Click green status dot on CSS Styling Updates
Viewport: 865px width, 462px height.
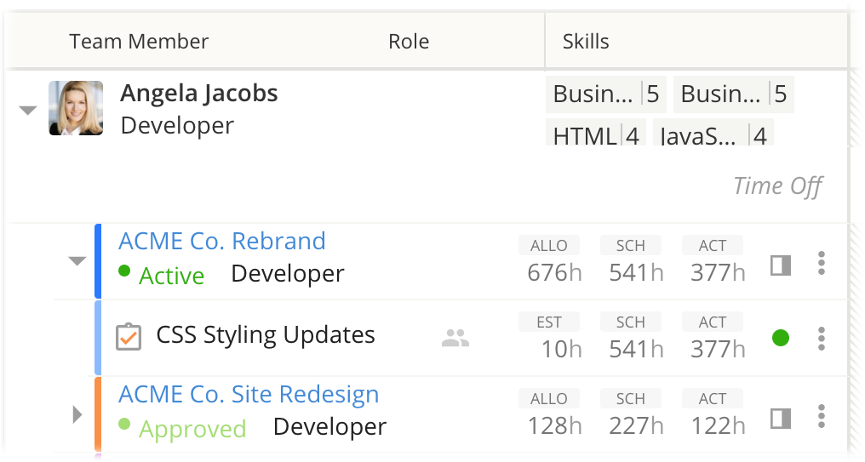(780, 339)
